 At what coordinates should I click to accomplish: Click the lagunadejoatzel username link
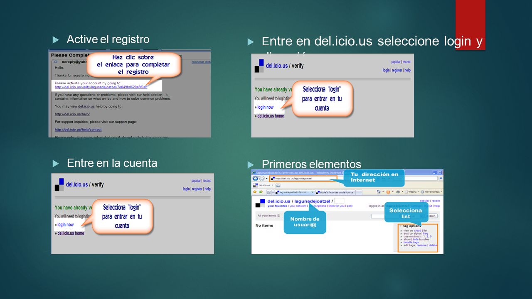312,201
